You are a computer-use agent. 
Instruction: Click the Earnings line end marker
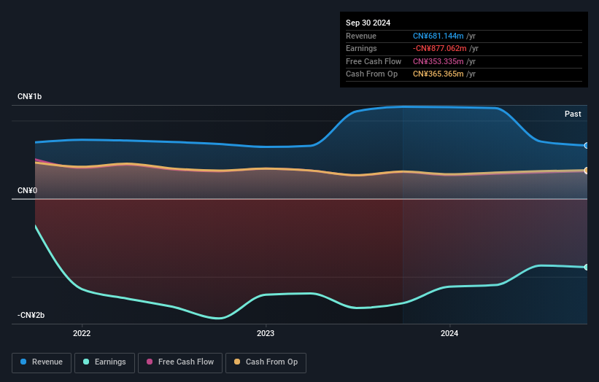point(587,267)
